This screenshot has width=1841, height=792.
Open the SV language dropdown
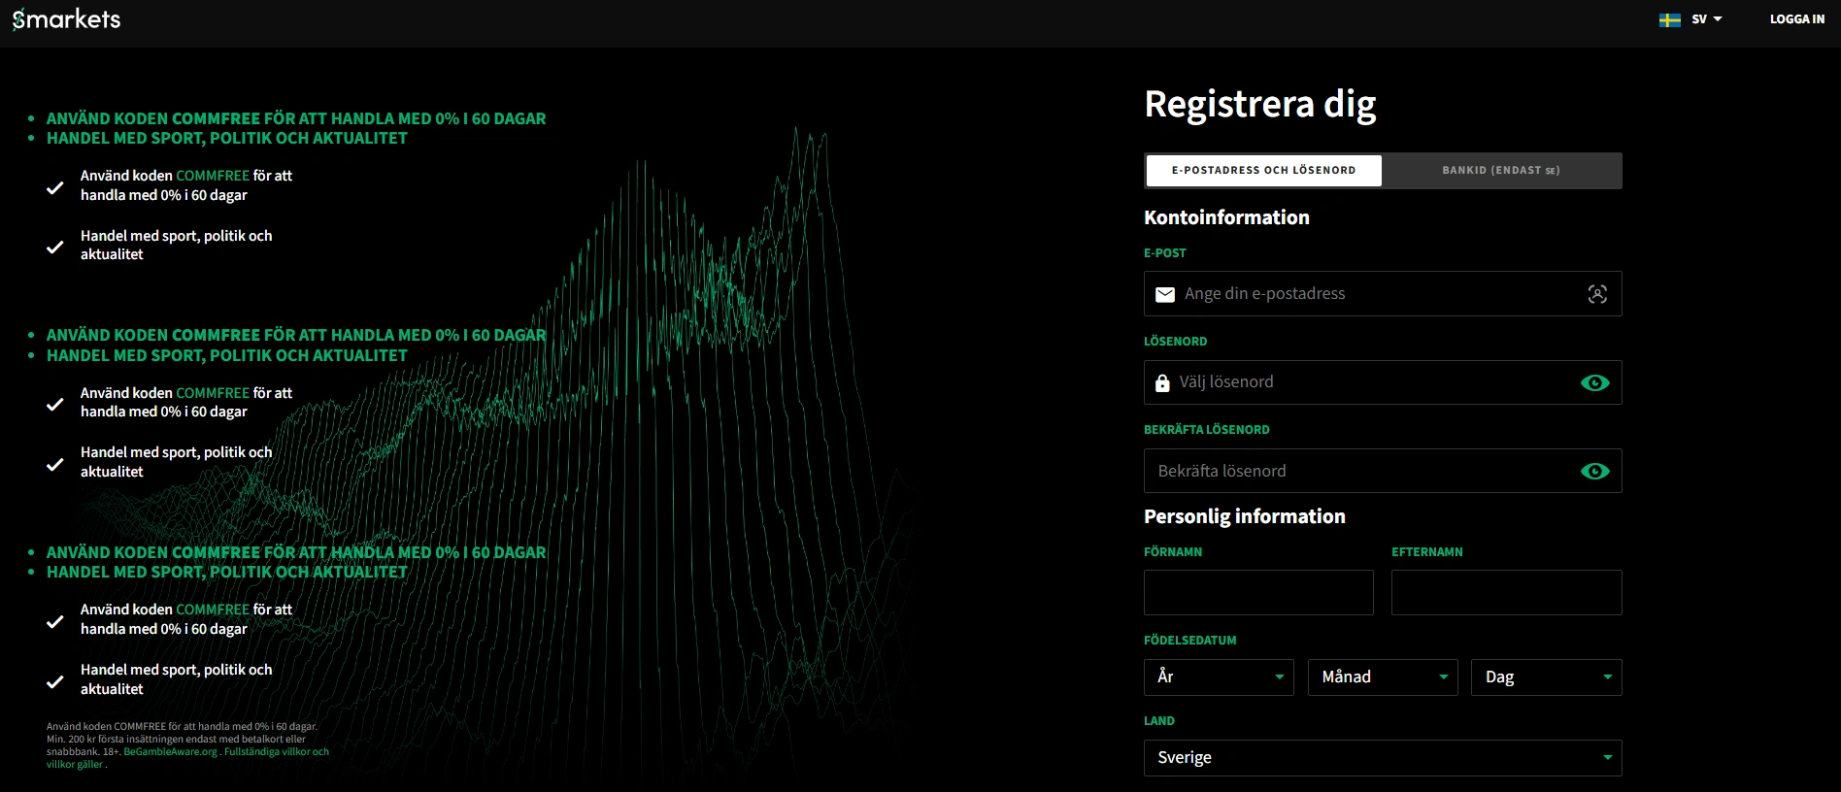pyautogui.click(x=1706, y=19)
